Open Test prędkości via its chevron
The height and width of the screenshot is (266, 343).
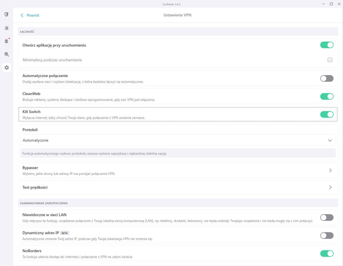coord(330,187)
